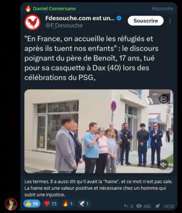Click the dove emoji reaction
This screenshot has width=182, height=213.
tap(84, 203)
